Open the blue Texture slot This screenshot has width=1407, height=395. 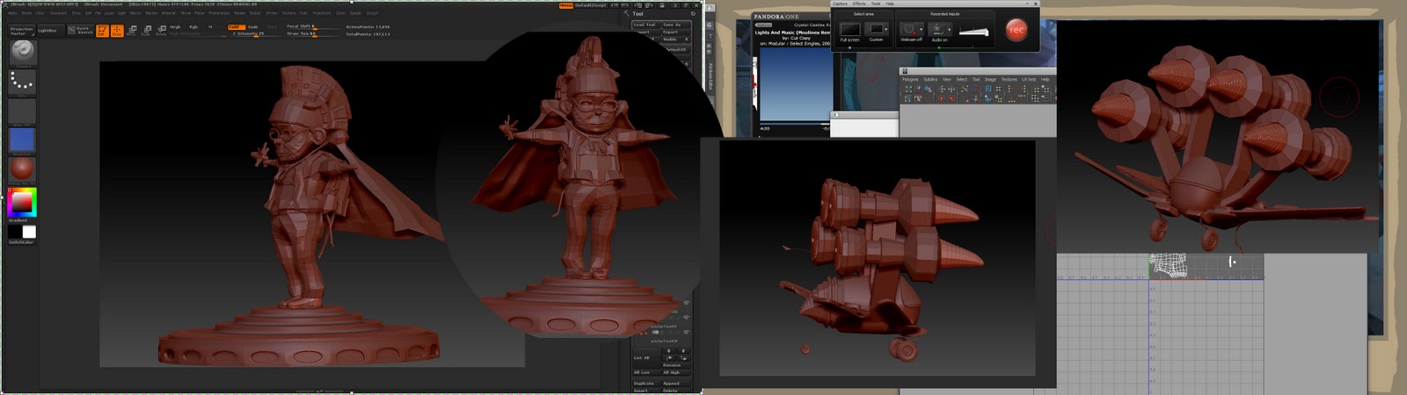(x=23, y=140)
